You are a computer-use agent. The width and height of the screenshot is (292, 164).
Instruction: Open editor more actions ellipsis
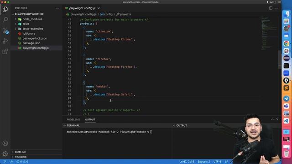click(x=276, y=8)
